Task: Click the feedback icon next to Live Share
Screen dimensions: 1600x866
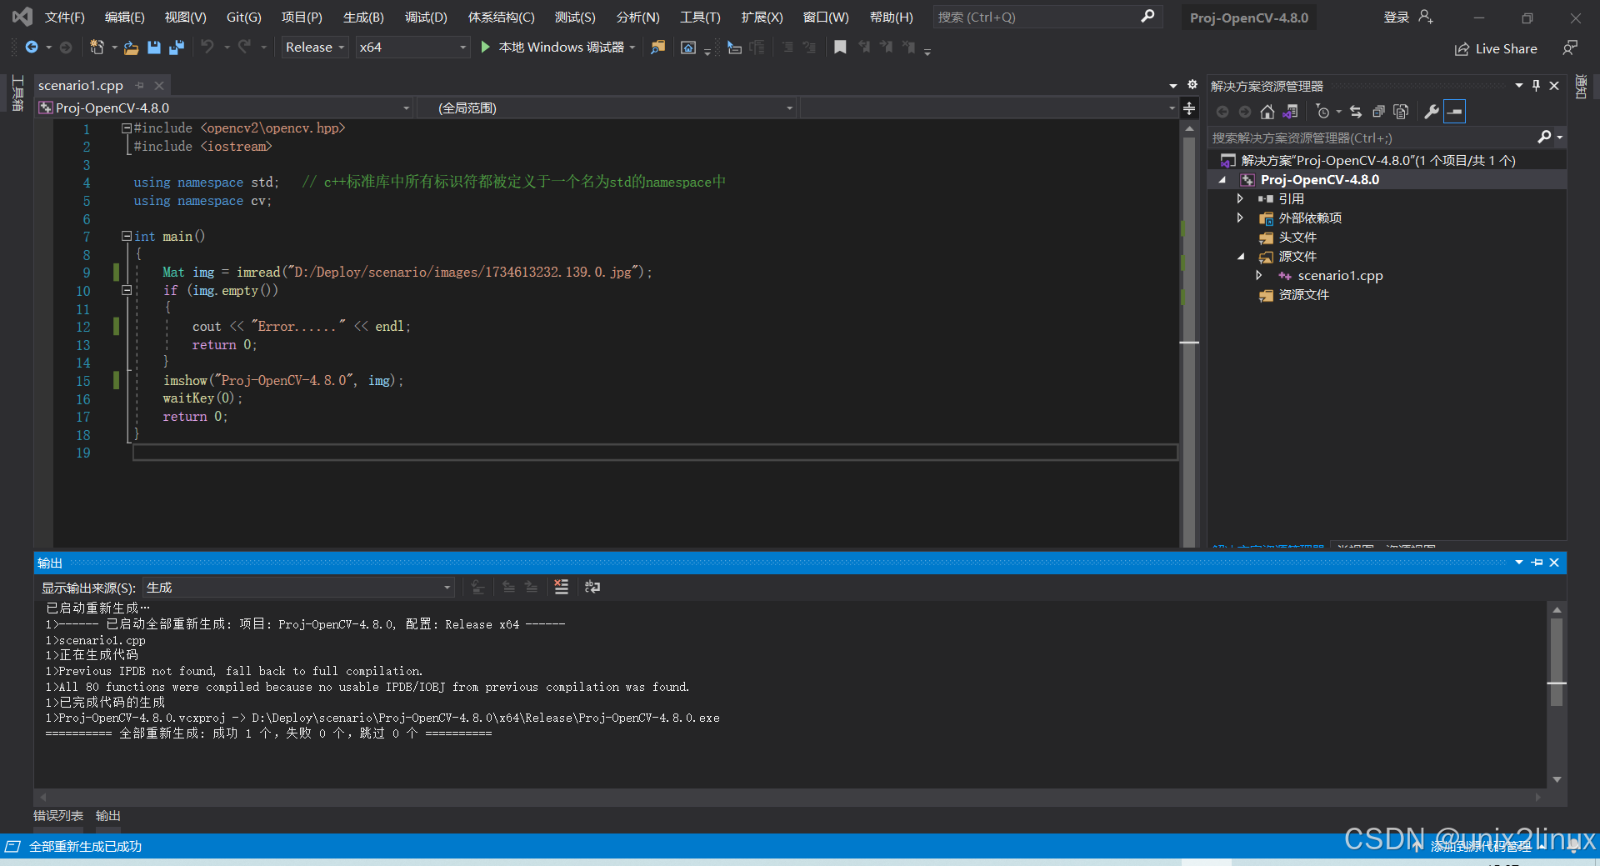Action: point(1570,48)
